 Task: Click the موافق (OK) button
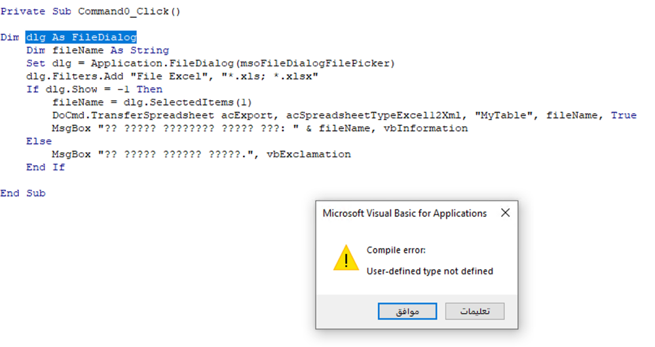tap(407, 311)
